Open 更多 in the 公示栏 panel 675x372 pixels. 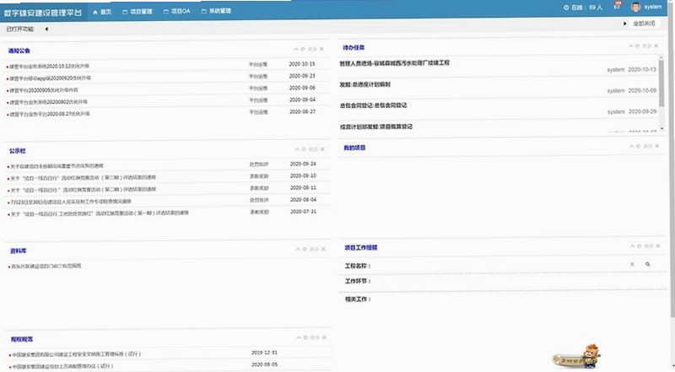click(x=313, y=149)
